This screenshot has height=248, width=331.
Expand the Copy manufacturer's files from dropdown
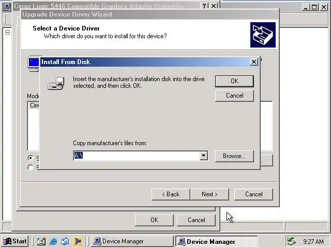coord(203,156)
